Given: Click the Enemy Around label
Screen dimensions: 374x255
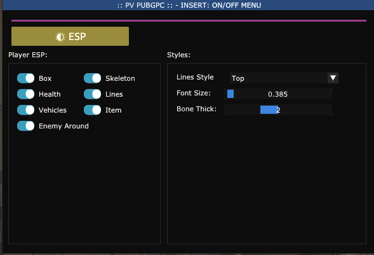Looking at the screenshot, I should click(63, 126).
